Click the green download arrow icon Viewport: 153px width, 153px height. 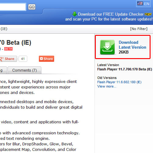click(107, 47)
